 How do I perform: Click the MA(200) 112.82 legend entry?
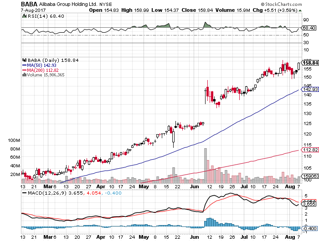(40, 70)
